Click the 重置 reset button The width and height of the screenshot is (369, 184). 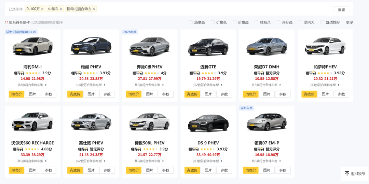[x=341, y=10]
